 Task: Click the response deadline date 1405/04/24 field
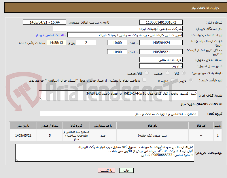pyautogui.click(x=161, y=43)
